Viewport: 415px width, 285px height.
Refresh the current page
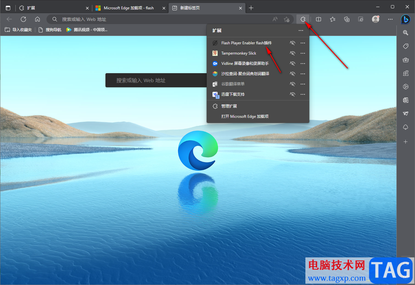coord(23,19)
